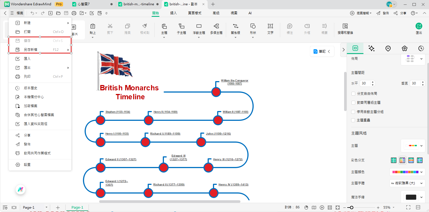The image size is (429, 212).
Task: Click the 關係線 relationship line tool
Action: pos(235,26)
